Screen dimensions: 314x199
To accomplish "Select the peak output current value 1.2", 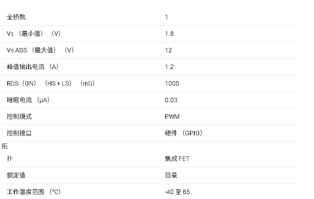I will pyautogui.click(x=169, y=67).
